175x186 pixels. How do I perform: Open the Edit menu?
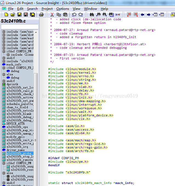(20, 9)
